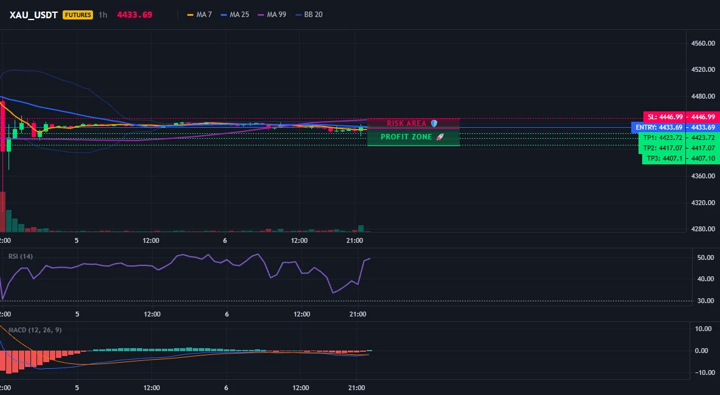
Task: Click the TP1: 4423.72 label
Action: [661, 138]
